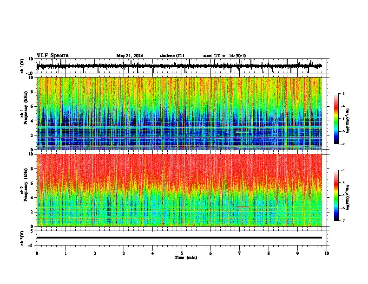The image size is (368, 284).
Task: Click the ch.2 color scale bar
Action: pos(336,195)
